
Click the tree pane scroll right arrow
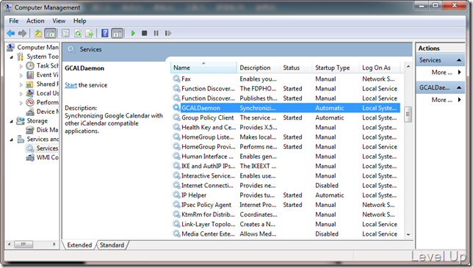[x=54, y=245]
